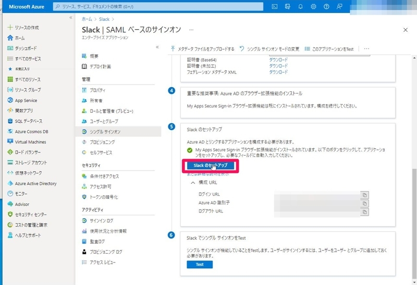This screenshot has width=417, height=285.
Task: Select プロパティ menu item
Action: pos(94,90)
